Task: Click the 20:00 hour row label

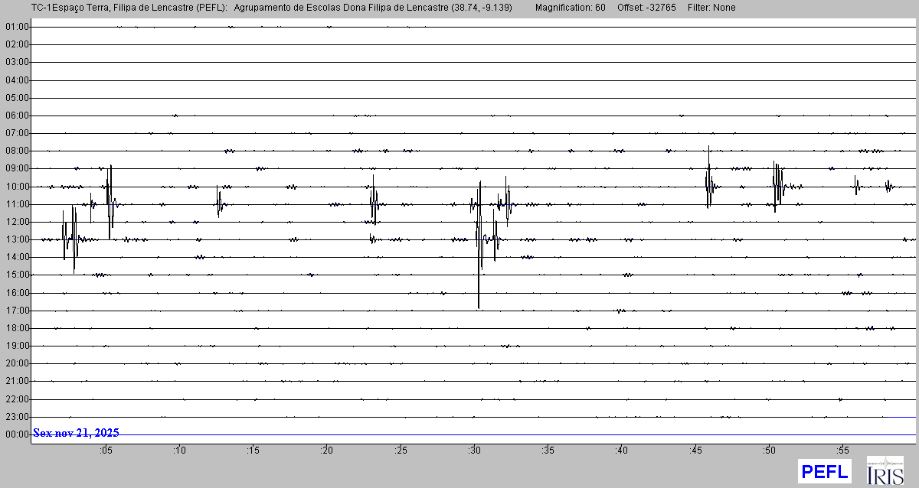Action: pos(17,363)
